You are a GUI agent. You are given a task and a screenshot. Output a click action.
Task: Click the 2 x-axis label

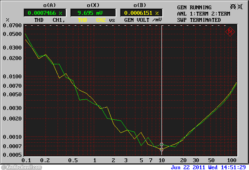click(113, 160)
